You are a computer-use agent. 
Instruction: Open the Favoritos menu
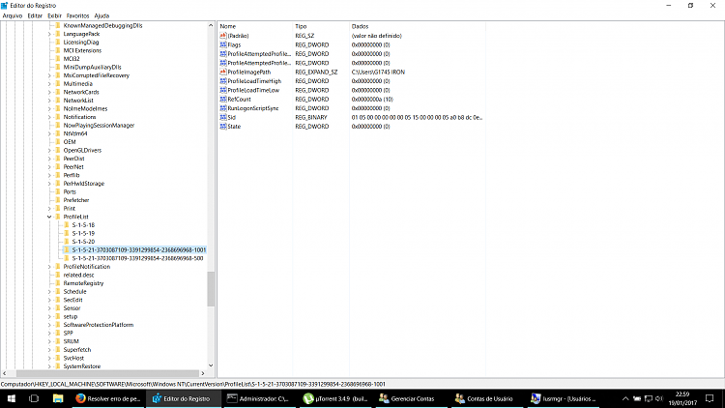coord(77,15)
